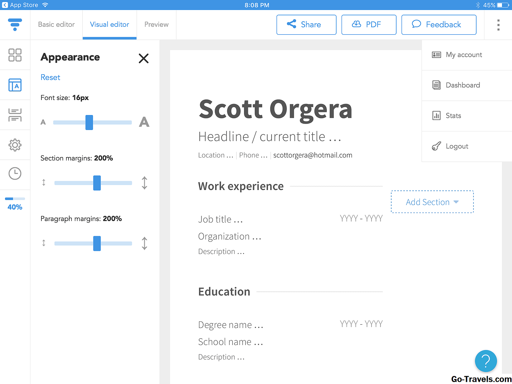Open the blue help question mark
This screenshot has height=384, width=512.
486,361
